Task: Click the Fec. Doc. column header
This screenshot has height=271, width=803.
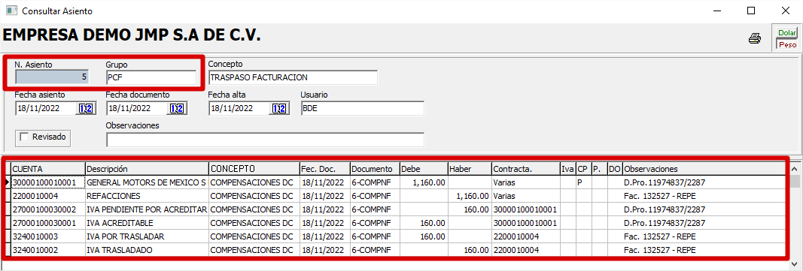Action: (x=324, y=168)
